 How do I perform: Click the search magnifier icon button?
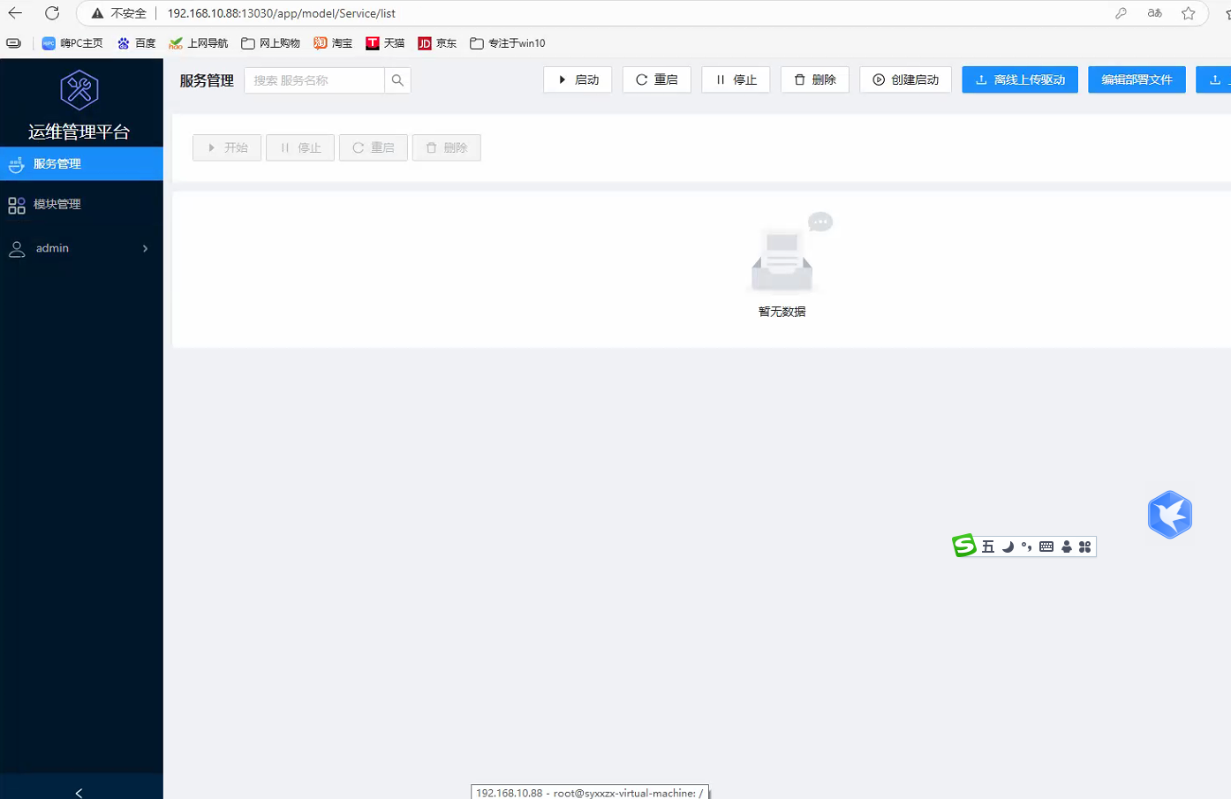click(397, 80)
